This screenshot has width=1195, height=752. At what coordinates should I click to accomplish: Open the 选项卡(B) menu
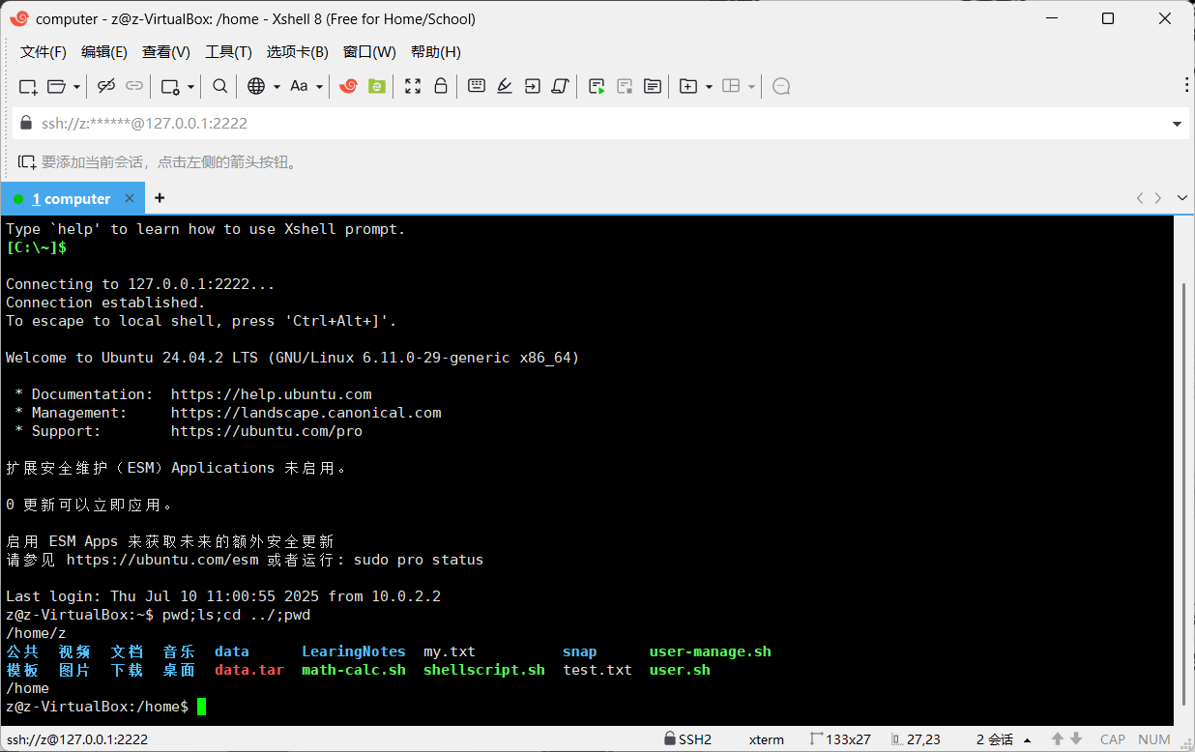298,51
